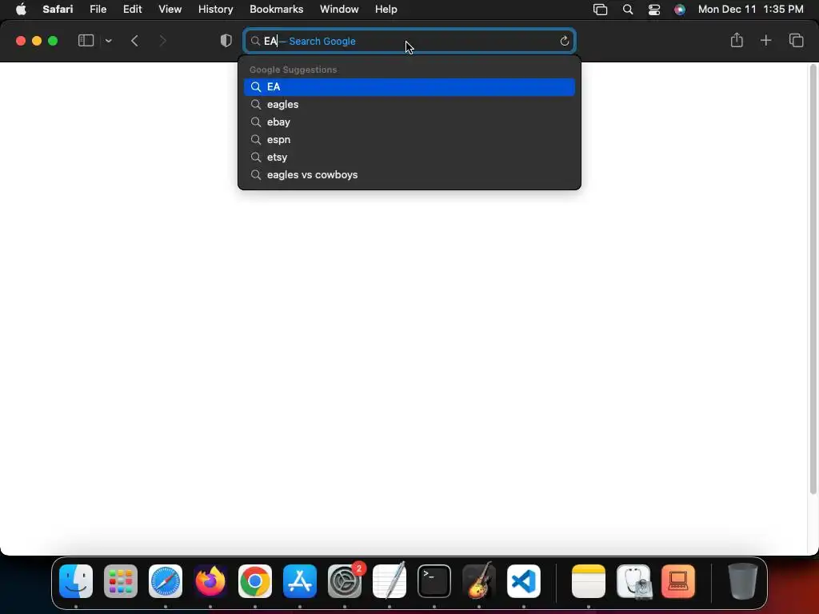Launch Visual Studio Code from the Dock

click(x=524, y=581)
